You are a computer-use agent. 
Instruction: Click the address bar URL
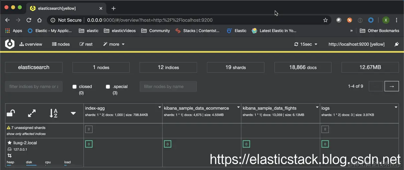[150, 20]
